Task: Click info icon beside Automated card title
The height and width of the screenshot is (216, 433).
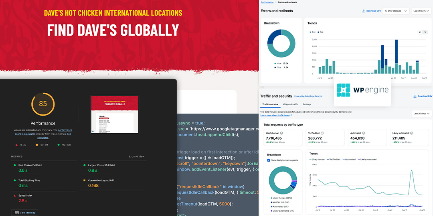Action: click(x=363, y=133)
